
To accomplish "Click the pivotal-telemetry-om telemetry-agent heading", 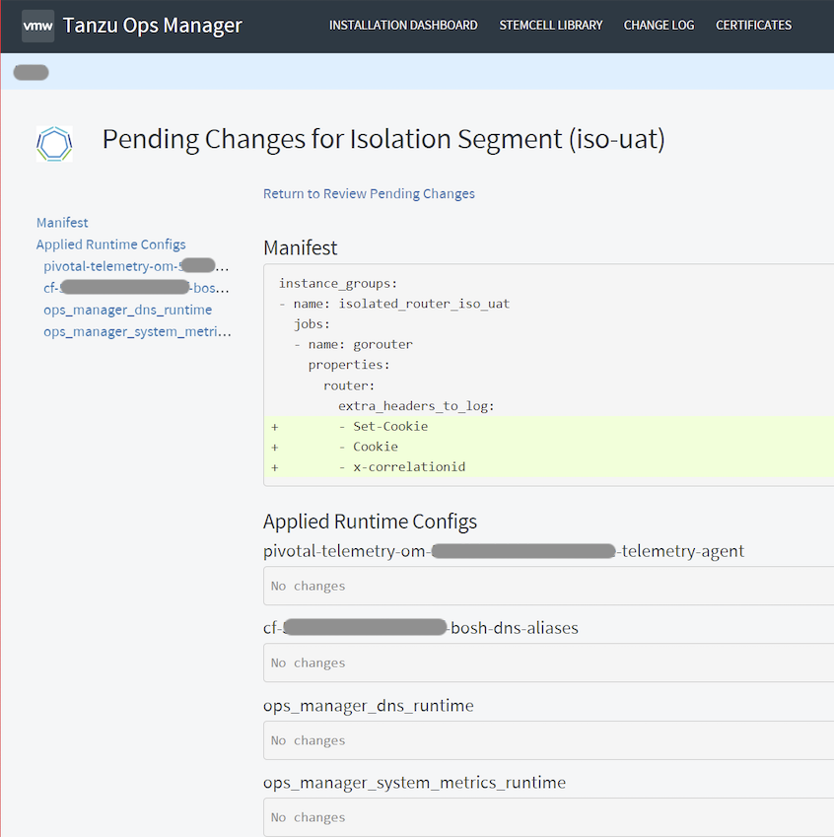I will (504, 551).
